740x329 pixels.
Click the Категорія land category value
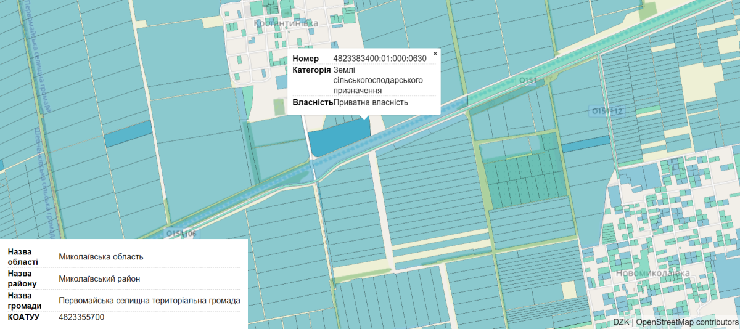tap(377, 80)
